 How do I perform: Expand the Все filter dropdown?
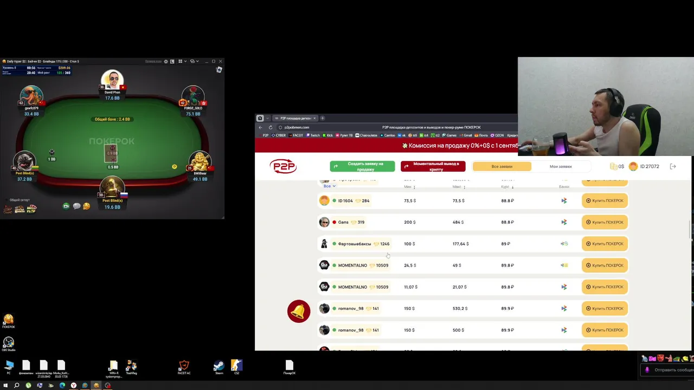pyautogui.click(x=330, y=186)
